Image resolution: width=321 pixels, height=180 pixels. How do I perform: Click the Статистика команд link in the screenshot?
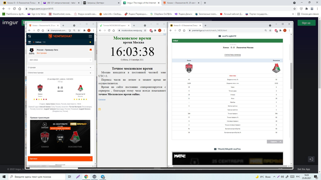coord(232,55)
